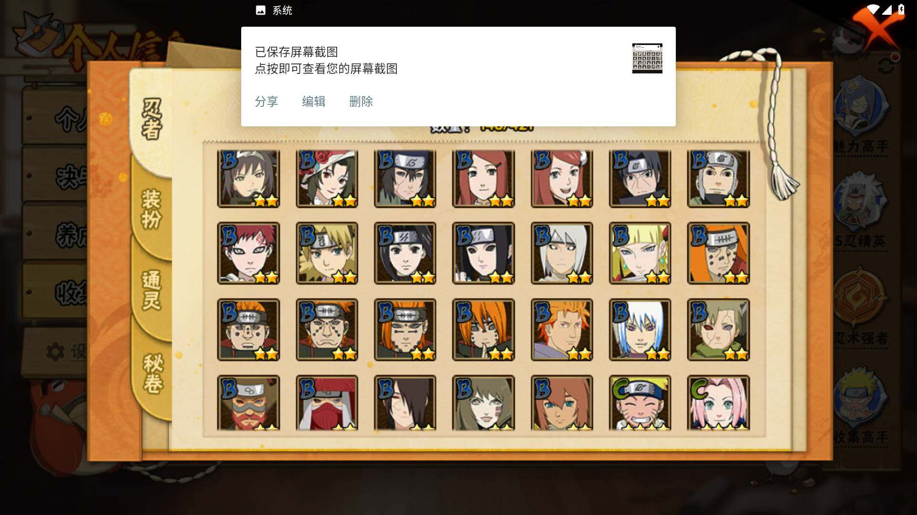Select the 忍者 tab
Viewport: 917px width, 515px height.
(152, 119)
